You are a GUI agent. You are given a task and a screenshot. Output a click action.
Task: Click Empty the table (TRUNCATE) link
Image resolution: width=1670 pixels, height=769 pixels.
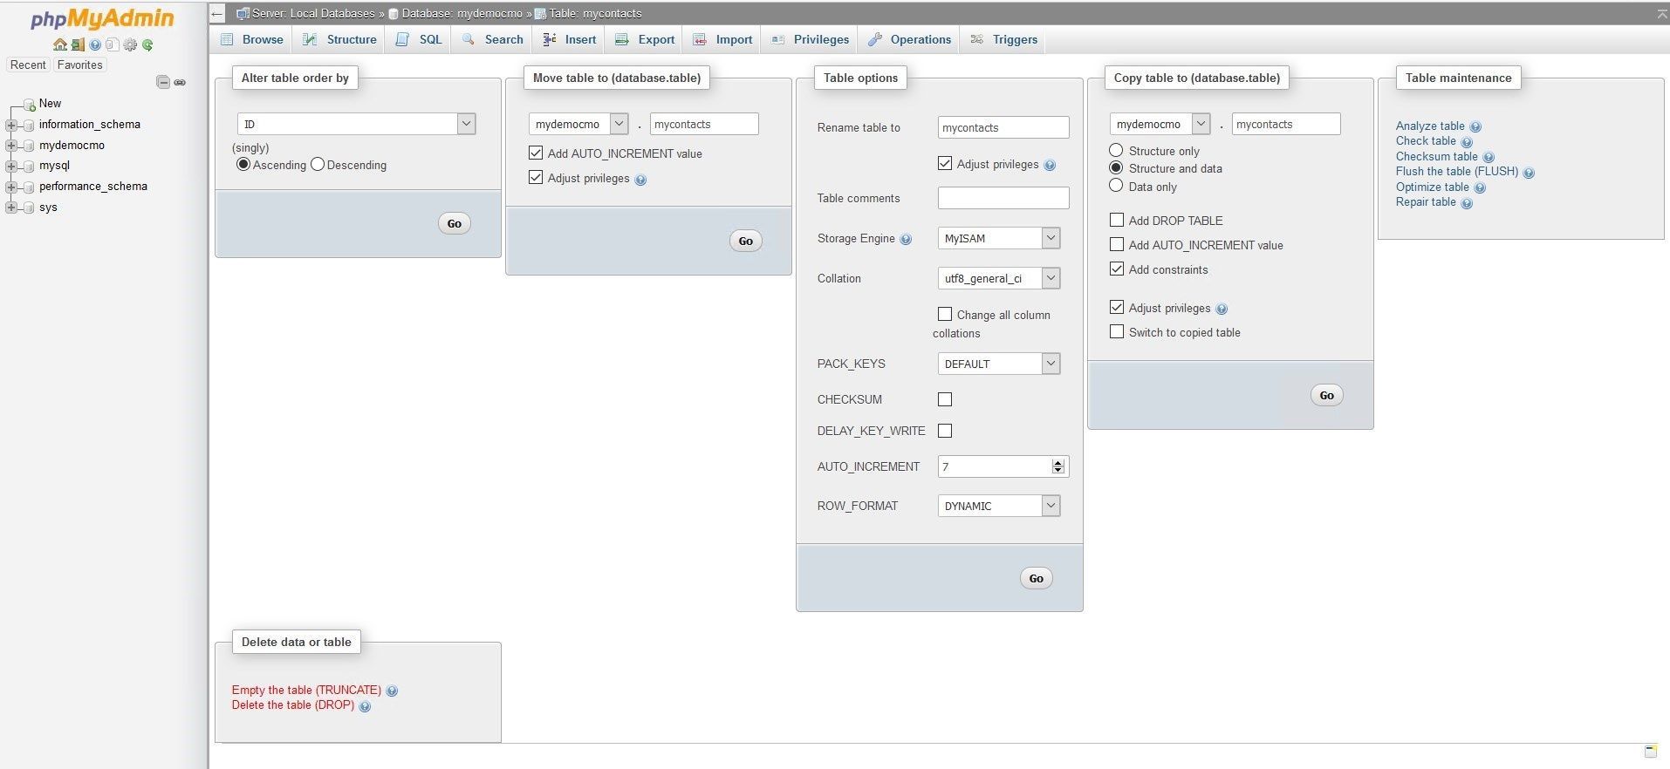pyautogui.click(x=306, y=690)
